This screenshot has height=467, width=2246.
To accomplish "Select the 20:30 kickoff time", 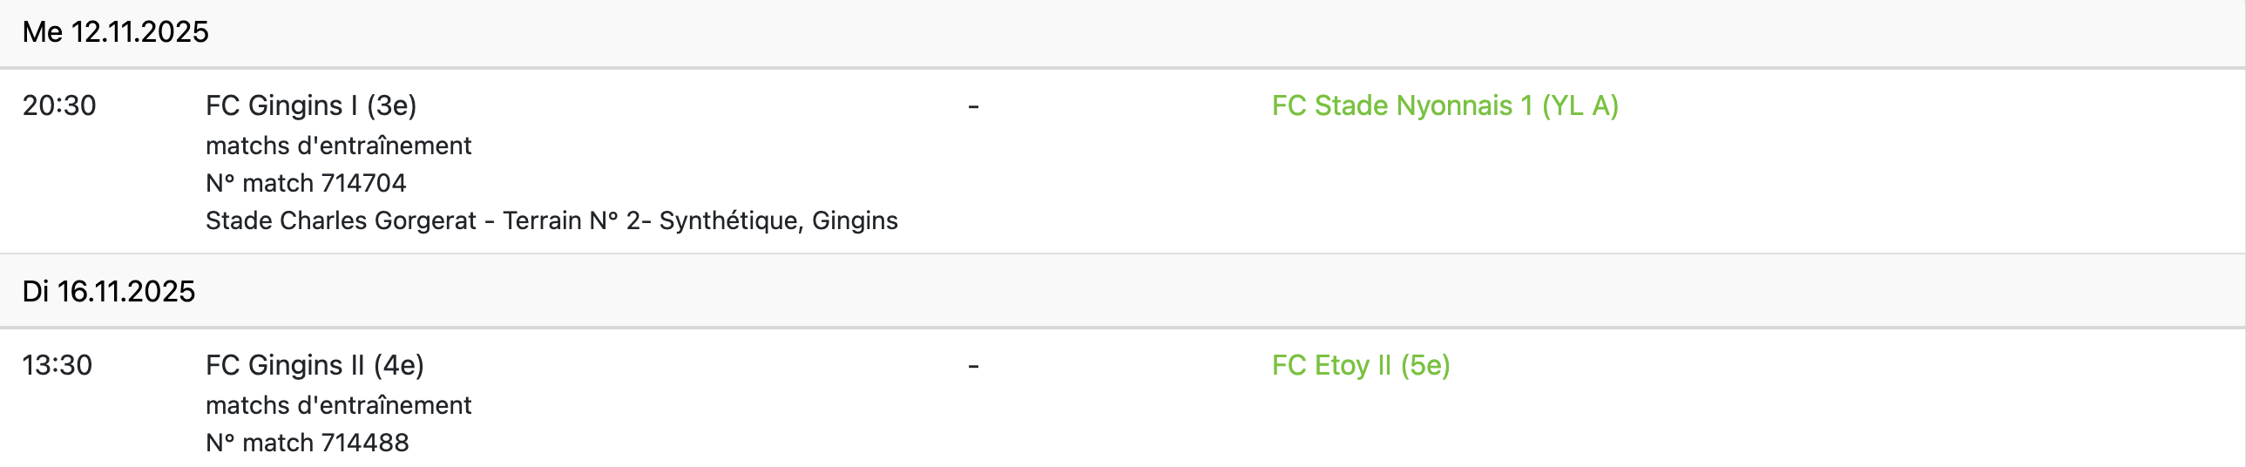I will tap(59, 105).
